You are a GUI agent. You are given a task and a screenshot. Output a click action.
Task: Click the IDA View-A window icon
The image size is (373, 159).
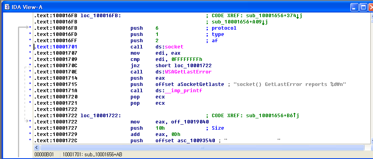click(7, 7)
